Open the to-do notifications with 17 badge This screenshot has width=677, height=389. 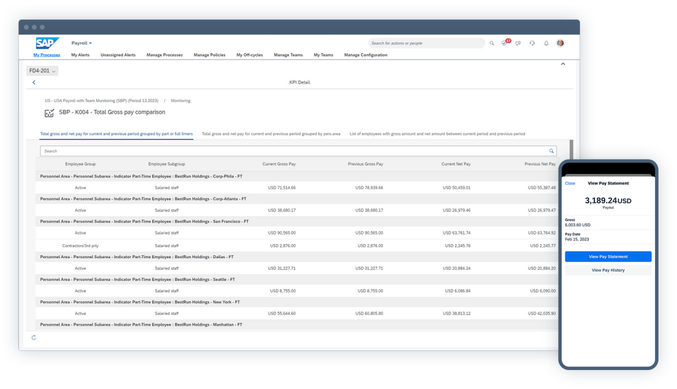tap(505, 43)
